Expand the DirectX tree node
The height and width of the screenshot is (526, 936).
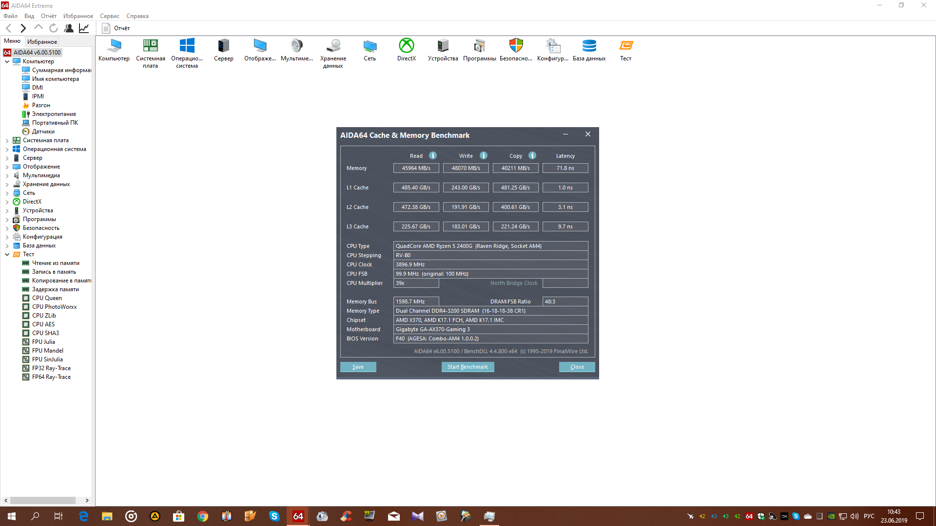click(x=7, y=202)
